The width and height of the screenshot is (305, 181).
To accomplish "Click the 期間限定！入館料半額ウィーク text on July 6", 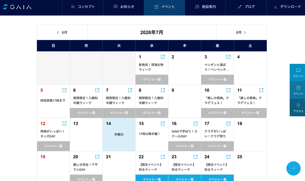I will (x=85, y=100).
